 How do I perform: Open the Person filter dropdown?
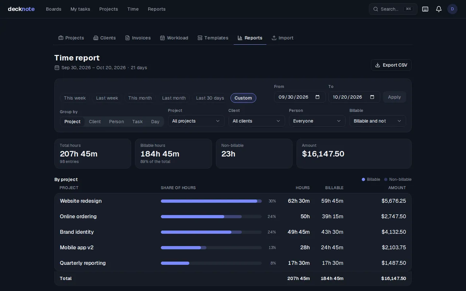(x=317, y=121)
